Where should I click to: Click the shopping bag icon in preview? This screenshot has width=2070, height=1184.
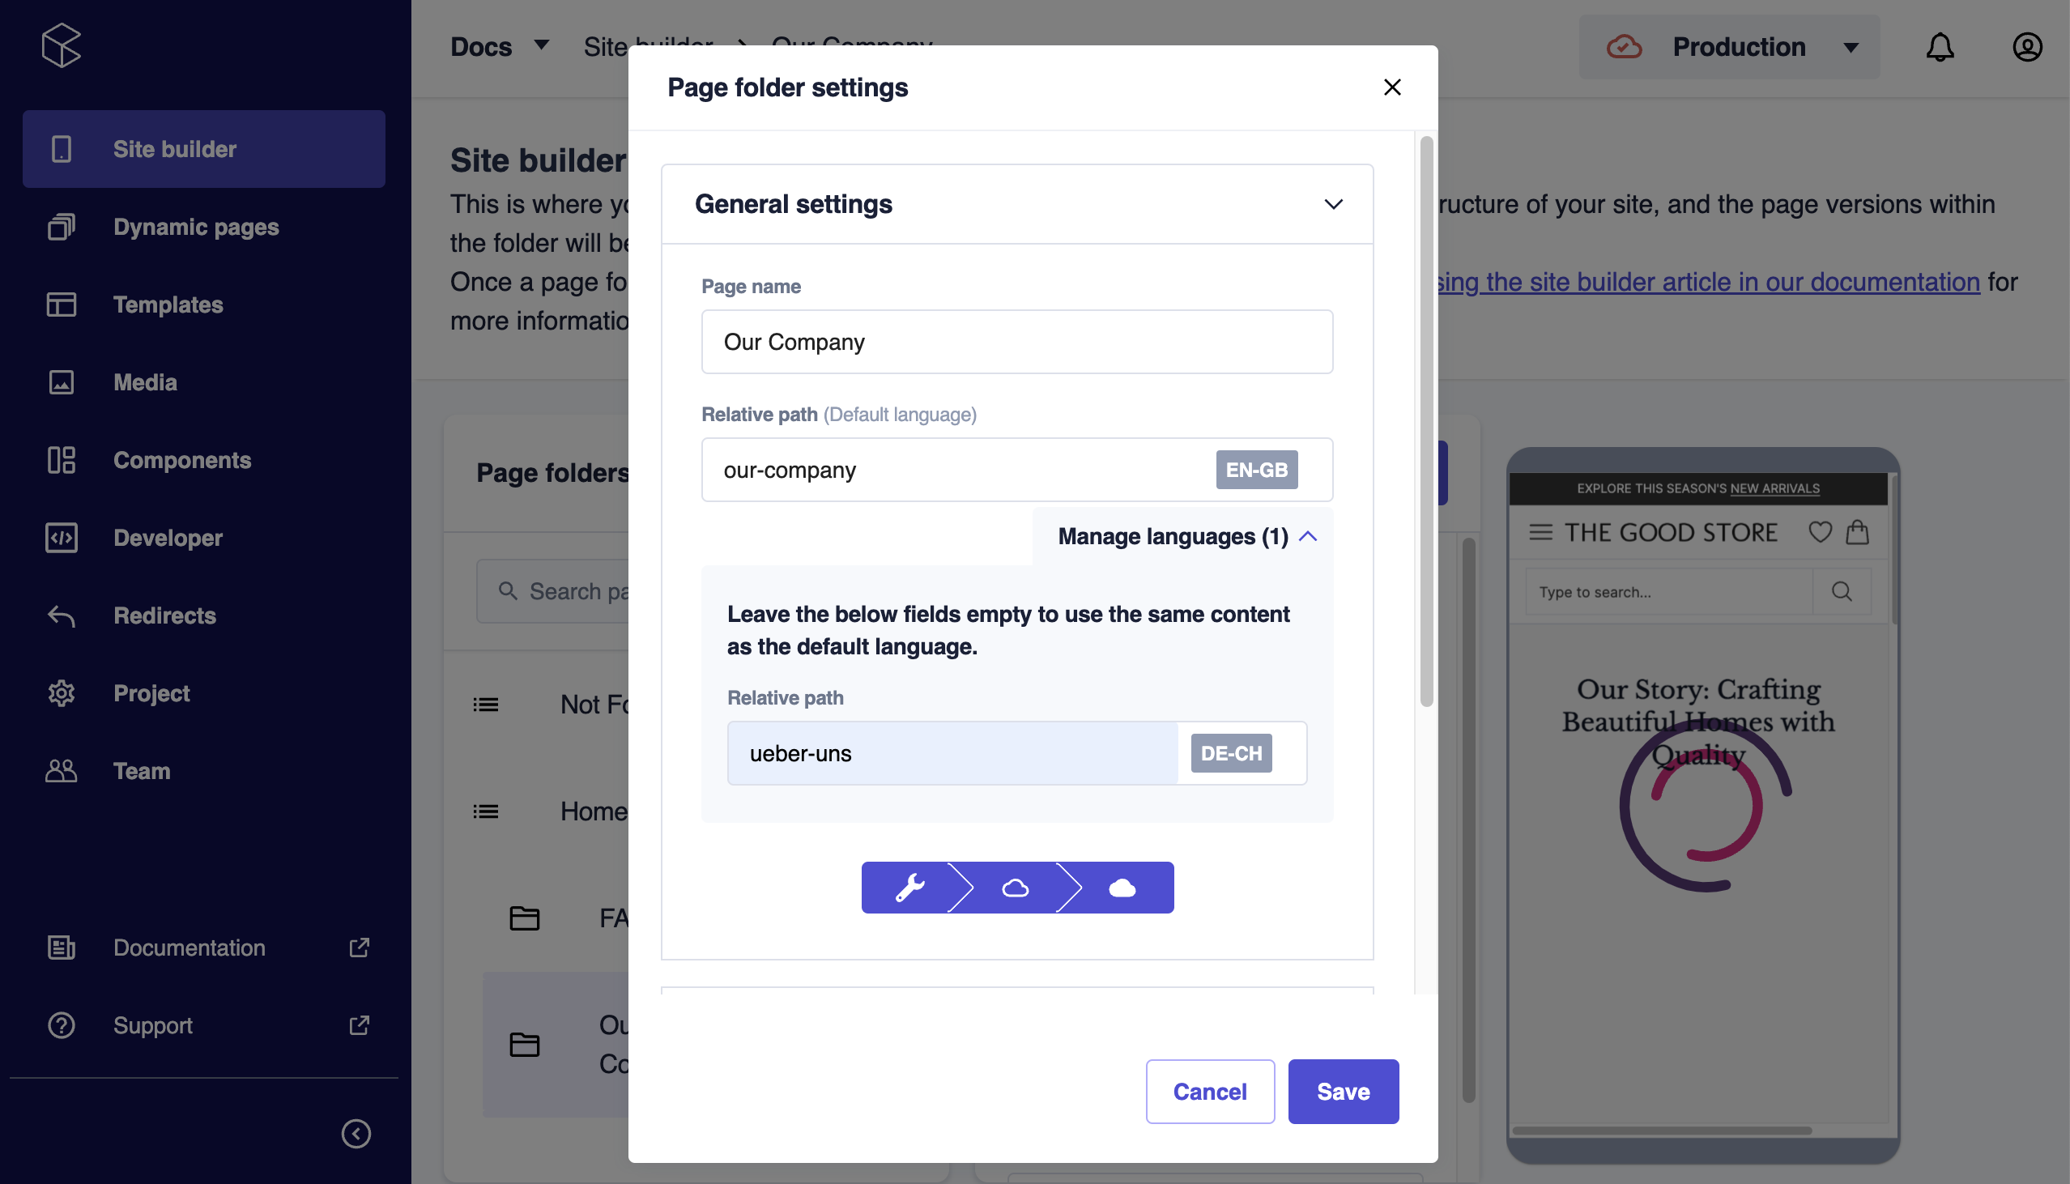[1858, 533]
